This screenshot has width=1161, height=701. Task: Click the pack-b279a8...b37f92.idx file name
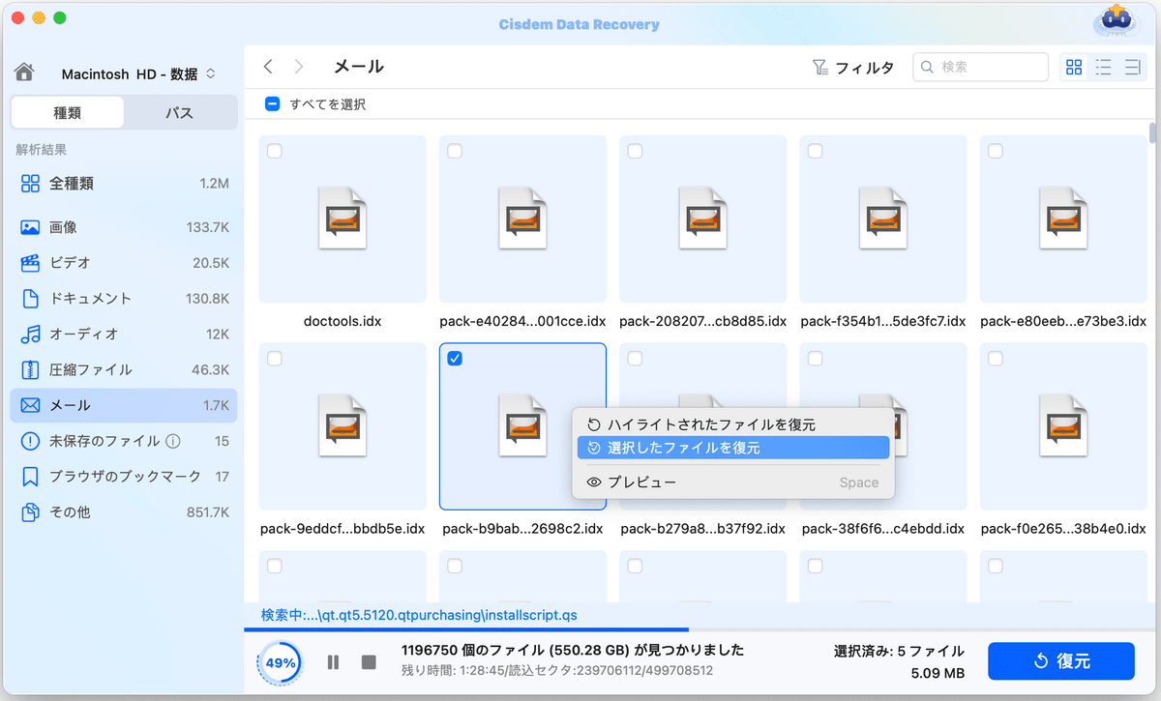pos(702,529)
